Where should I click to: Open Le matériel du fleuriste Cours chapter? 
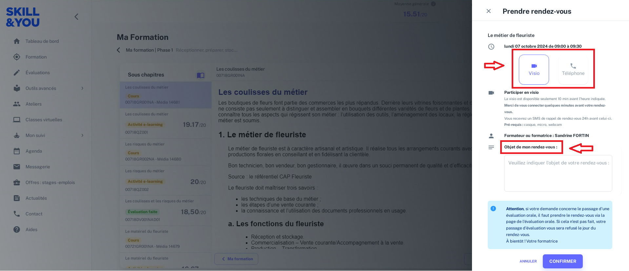coord(166,239)
